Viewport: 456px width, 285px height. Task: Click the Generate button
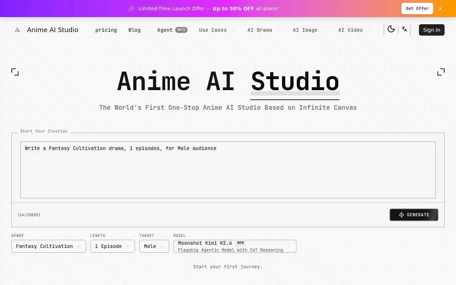[414, 215]
